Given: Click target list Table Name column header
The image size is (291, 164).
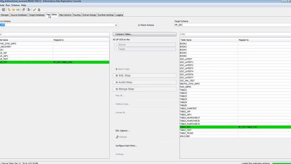Looking at the screenshot, I should [x=209, y=40].
